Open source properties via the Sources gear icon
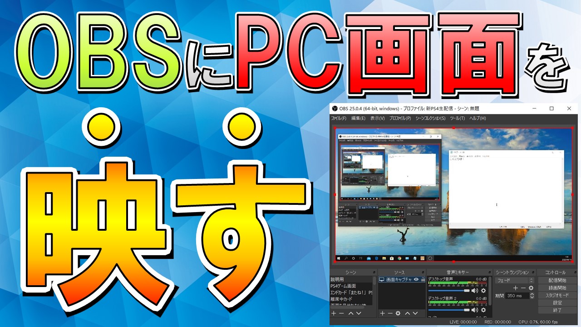Image resolution: width=581 pixels, height=327 pixels. tap(398, 313)
